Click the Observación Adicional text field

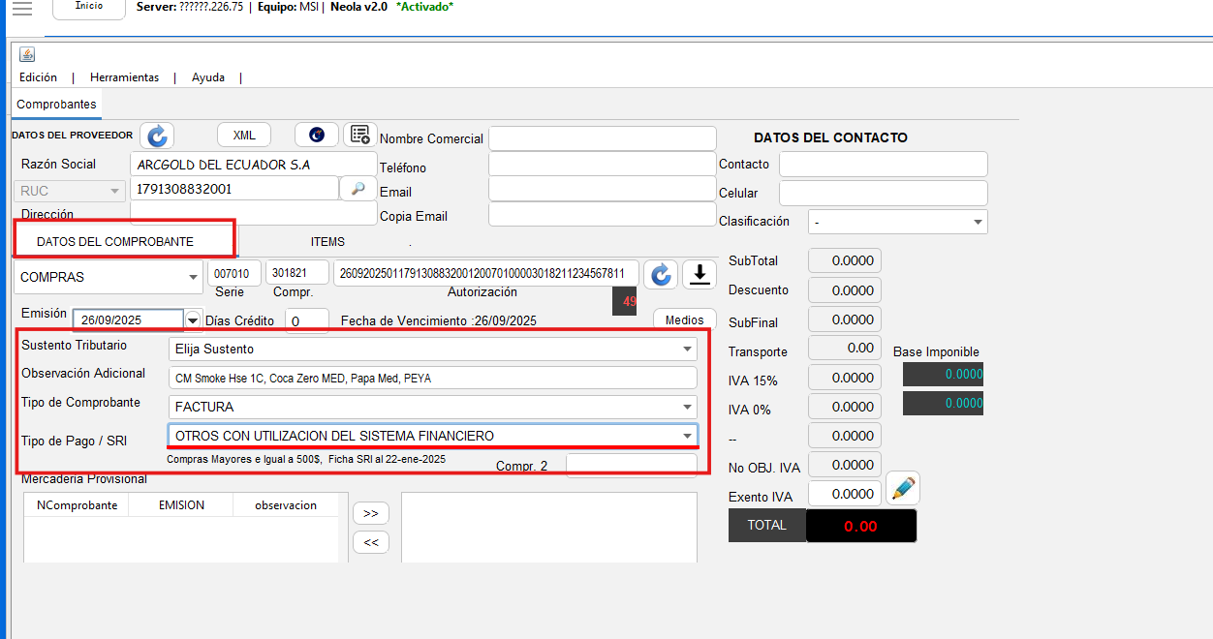point(432,379)
